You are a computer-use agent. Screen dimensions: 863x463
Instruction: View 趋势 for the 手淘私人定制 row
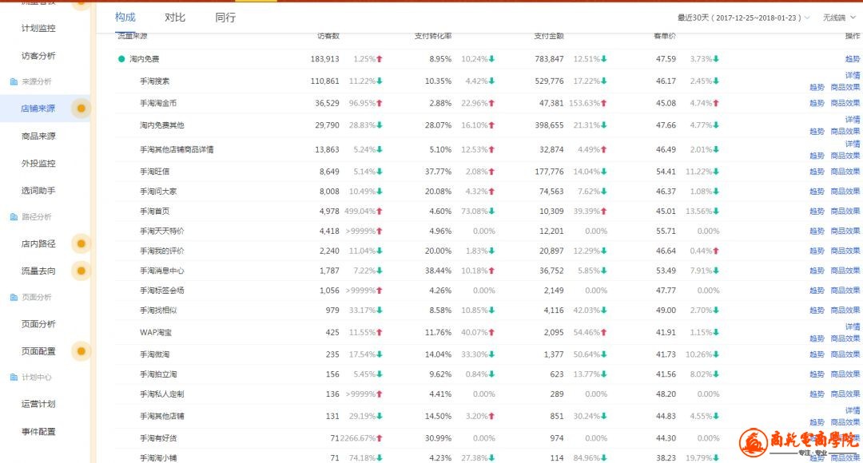point(817,394)
